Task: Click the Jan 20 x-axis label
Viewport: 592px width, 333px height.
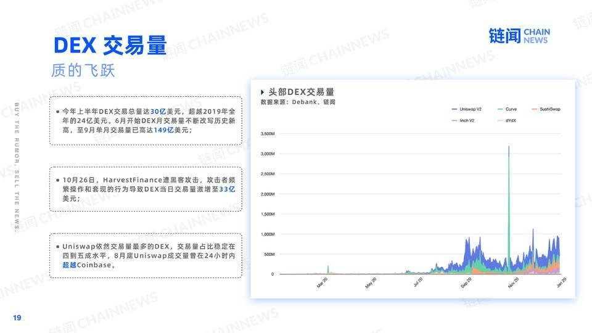Action: 562,282
